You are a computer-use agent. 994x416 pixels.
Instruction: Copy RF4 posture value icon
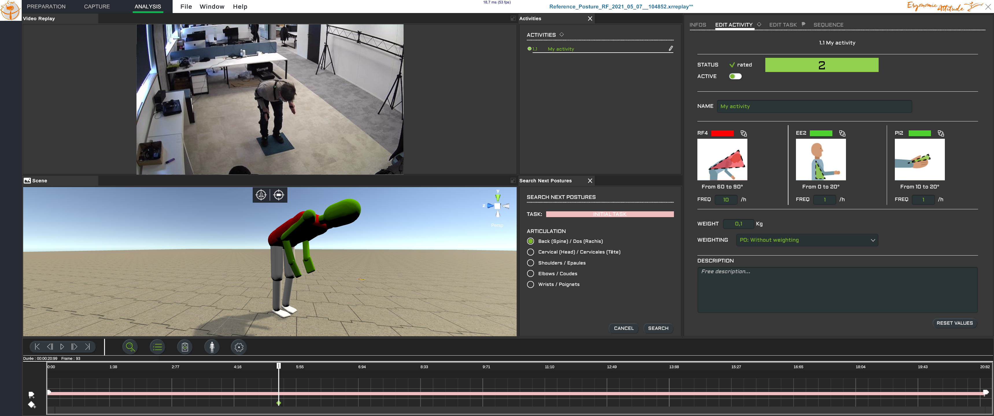point(744,133)
